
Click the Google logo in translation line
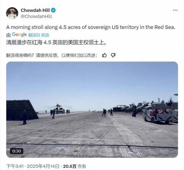click(19, 35)
